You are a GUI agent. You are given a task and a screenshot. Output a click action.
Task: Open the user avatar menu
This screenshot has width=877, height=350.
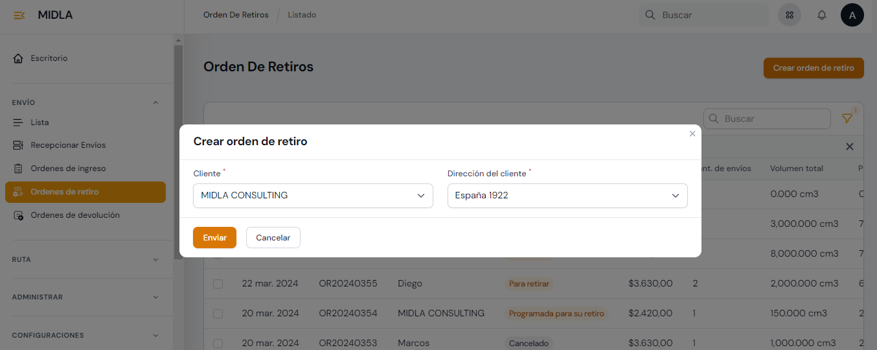click(852, 15)
